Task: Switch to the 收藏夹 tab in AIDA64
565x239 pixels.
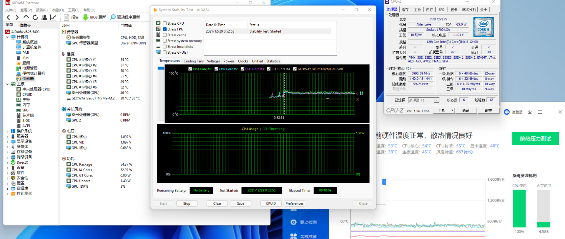Action: click(25, 25)
